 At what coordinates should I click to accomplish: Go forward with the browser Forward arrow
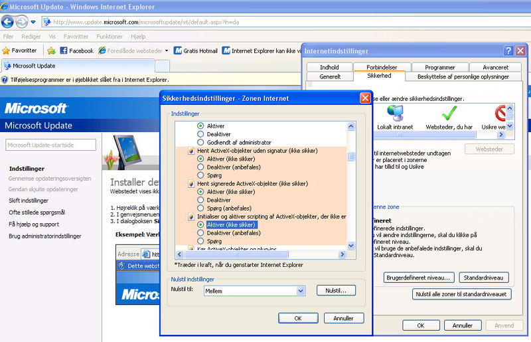pos(22,22)
